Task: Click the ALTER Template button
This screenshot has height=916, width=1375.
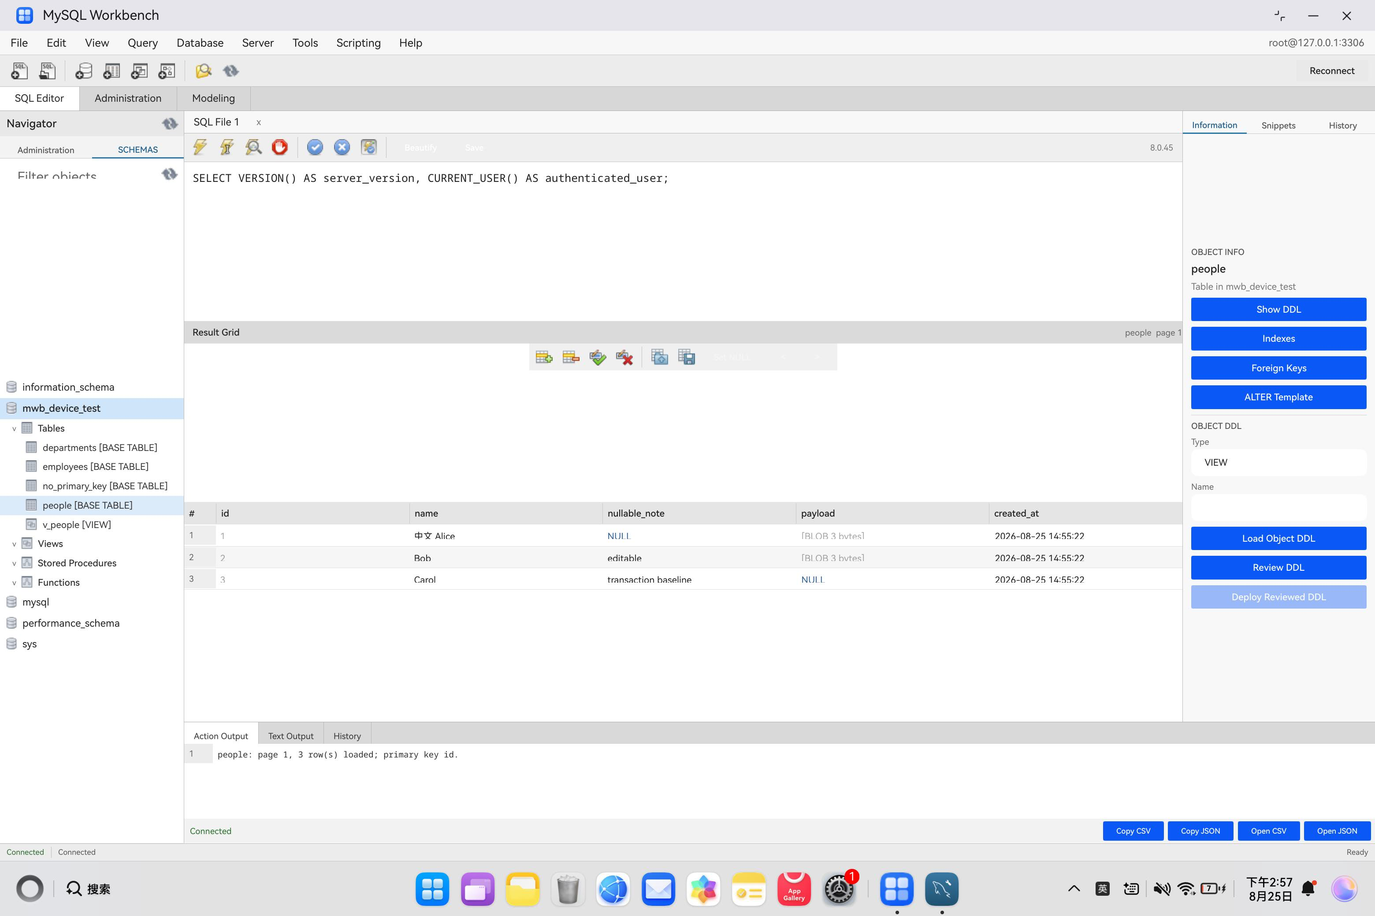Action: 1278,397
